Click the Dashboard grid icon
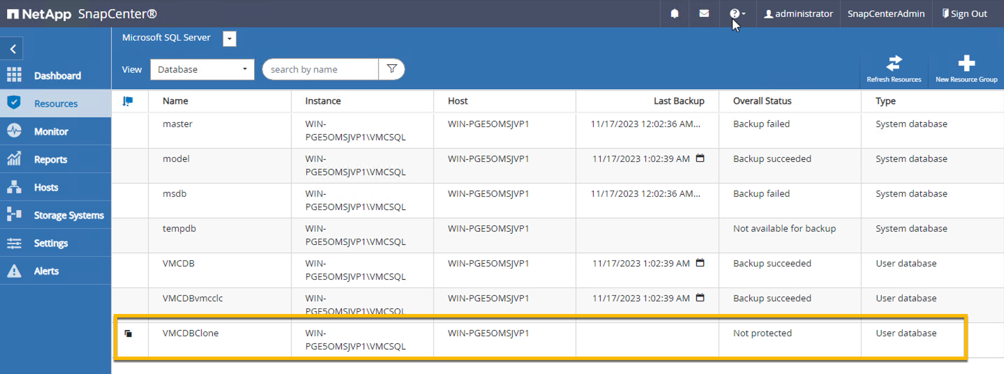The image size is (1004, 374). click(x=14, y=74)
